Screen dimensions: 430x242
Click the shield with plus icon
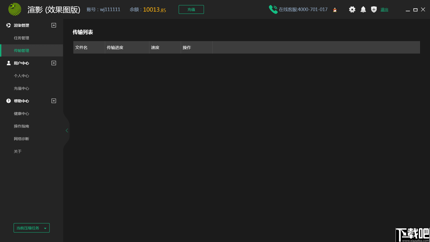point(374,9)
